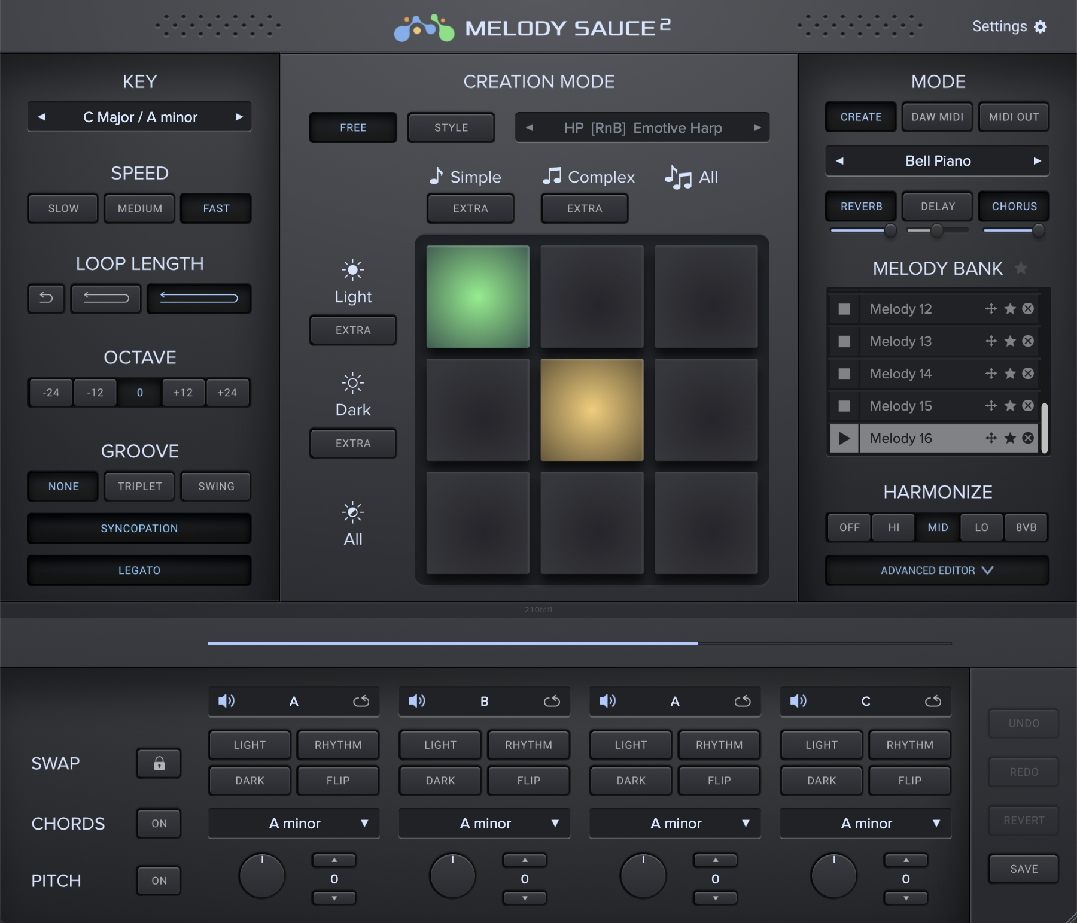1077x923 pixels.
Task: Mute the B section speaker icon
Action: click(x=417, y=701)
